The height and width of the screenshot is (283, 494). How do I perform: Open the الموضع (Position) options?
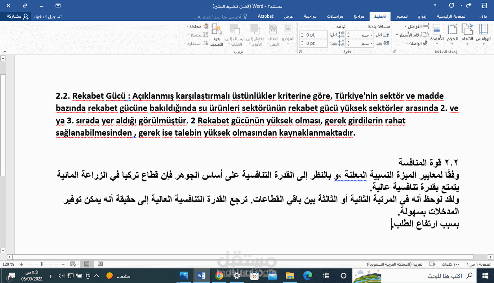288,35
